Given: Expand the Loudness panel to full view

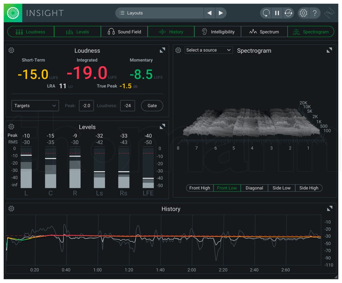Looking at the screenshot, I should click(162, 50).
